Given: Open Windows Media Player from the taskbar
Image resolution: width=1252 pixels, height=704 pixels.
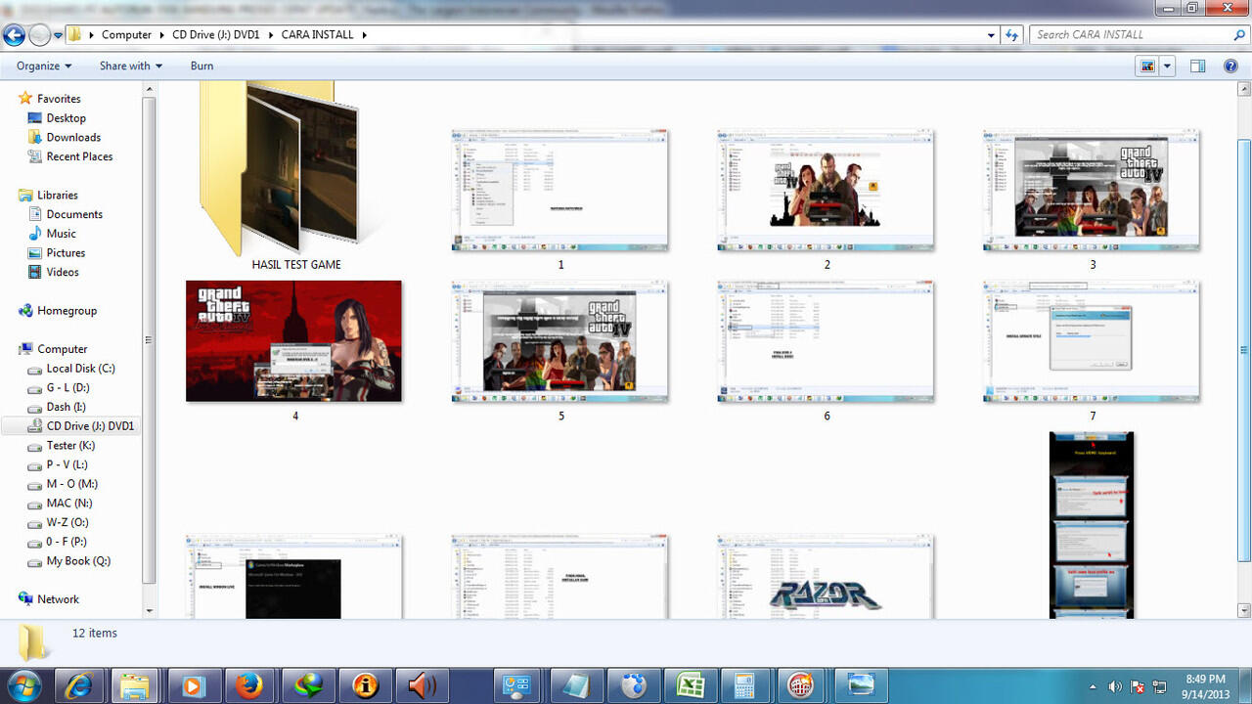Looking at the screenshot, I should [195, 685].
